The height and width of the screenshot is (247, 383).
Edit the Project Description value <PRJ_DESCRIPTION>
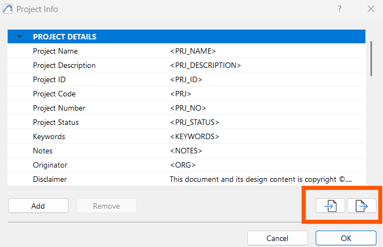205,65
